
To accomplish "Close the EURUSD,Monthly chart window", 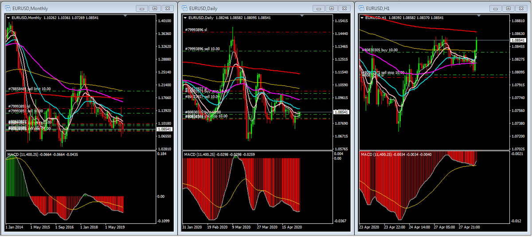I will pos(168,8).
